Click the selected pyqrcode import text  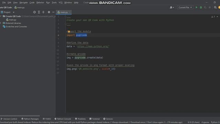tap(81, 35)
